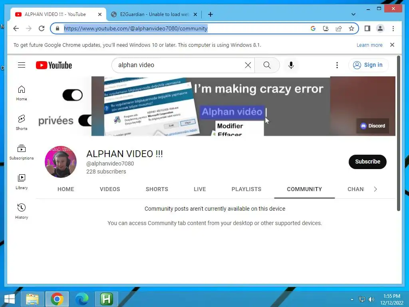Viewport: 409px width, 307px height.
Task: Dismiss the Chrome update notification bar
Action: click(x=392, y=45)
